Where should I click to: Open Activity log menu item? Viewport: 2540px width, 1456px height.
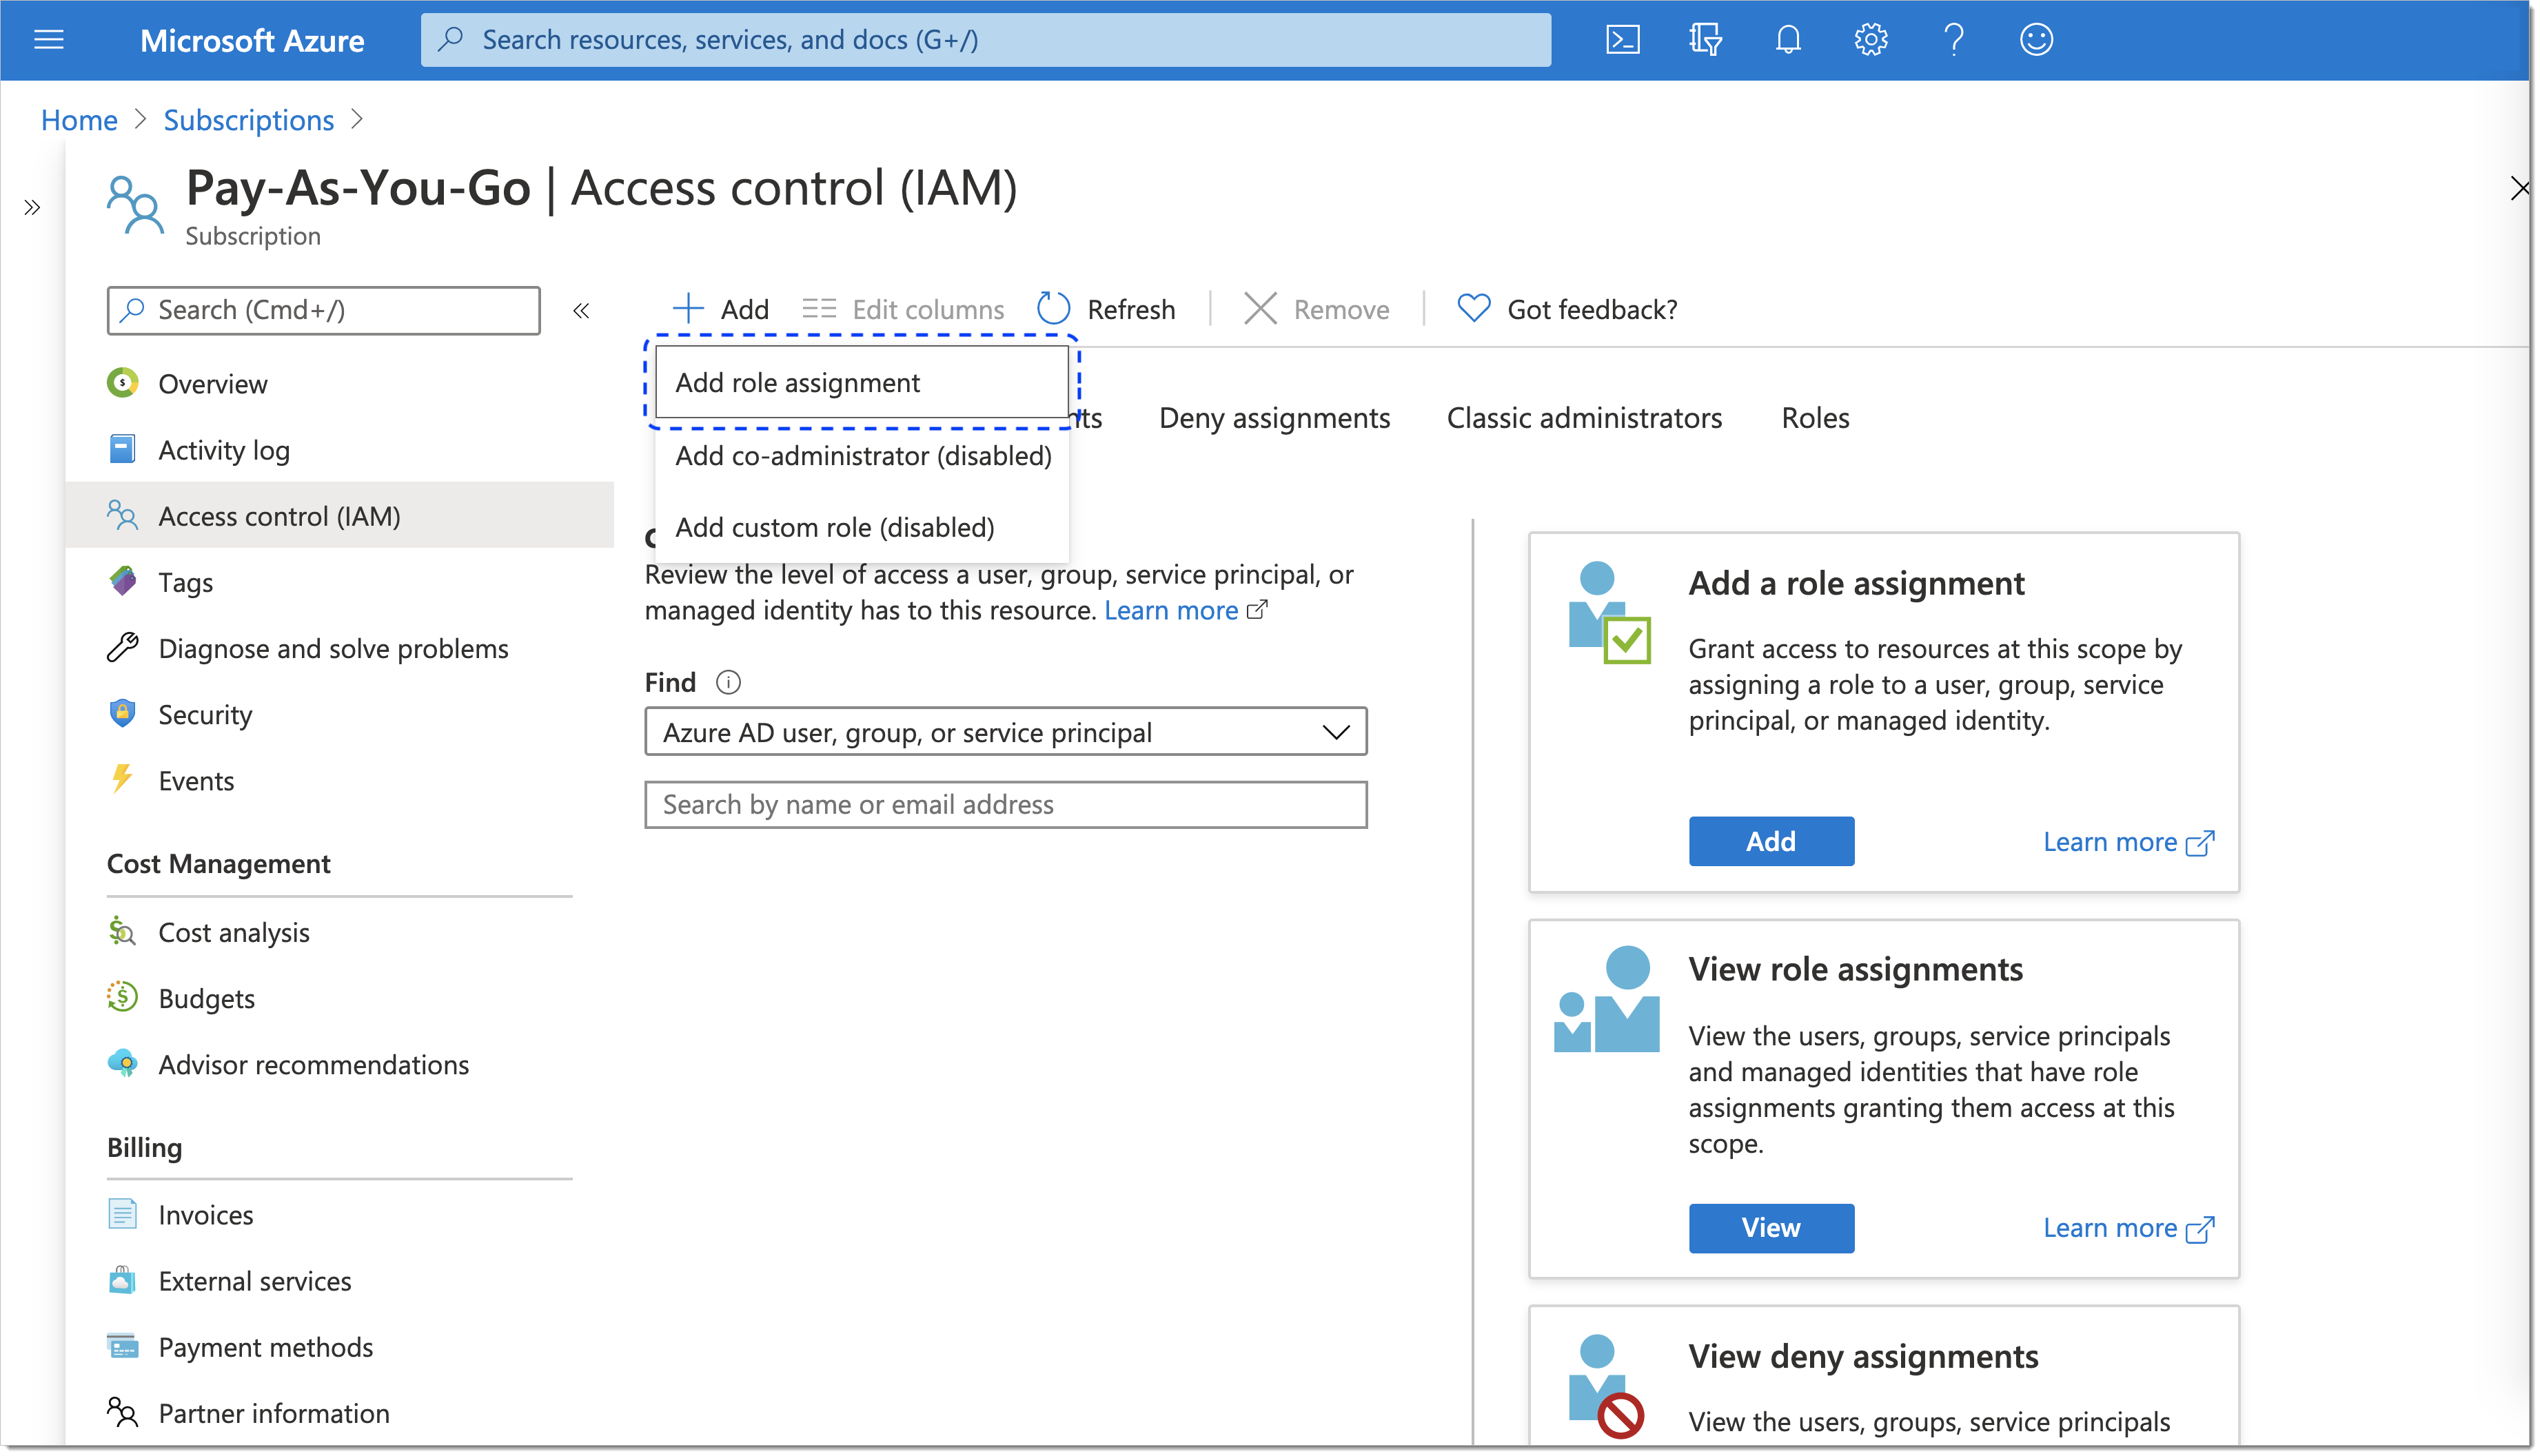click(340, 450)
